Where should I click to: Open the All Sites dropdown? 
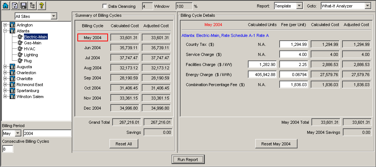pyautogui.click(x=54, y=16)
